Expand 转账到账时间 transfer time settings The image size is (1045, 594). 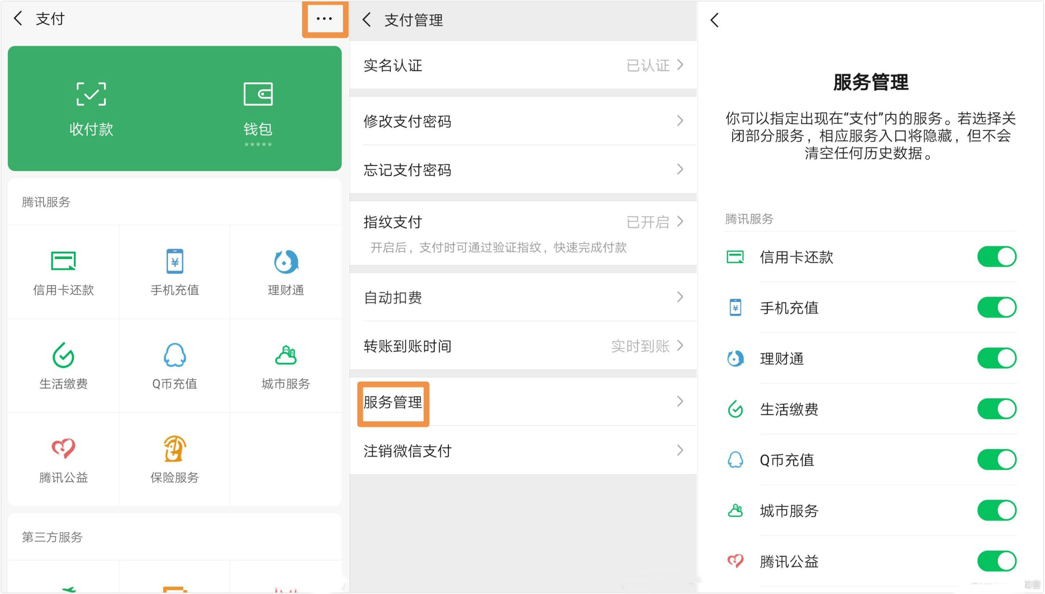tap(522, 346)
